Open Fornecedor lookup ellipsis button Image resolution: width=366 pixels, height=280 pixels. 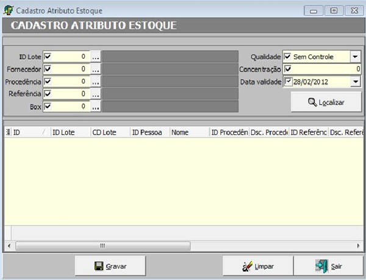pos(95,69)
